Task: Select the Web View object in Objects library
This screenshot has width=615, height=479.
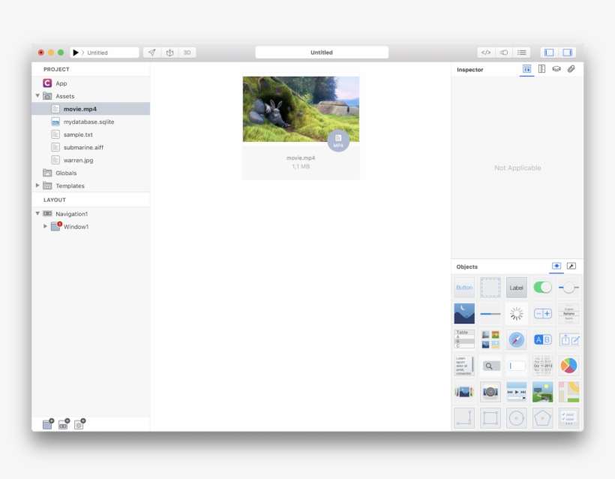Action: [x=516, y=339]
